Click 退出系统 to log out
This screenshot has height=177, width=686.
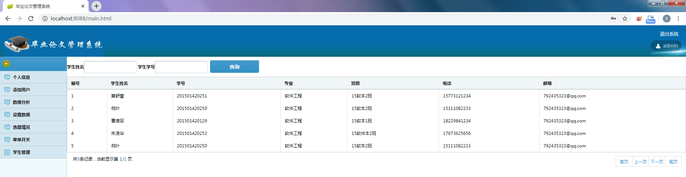point(669,34)
